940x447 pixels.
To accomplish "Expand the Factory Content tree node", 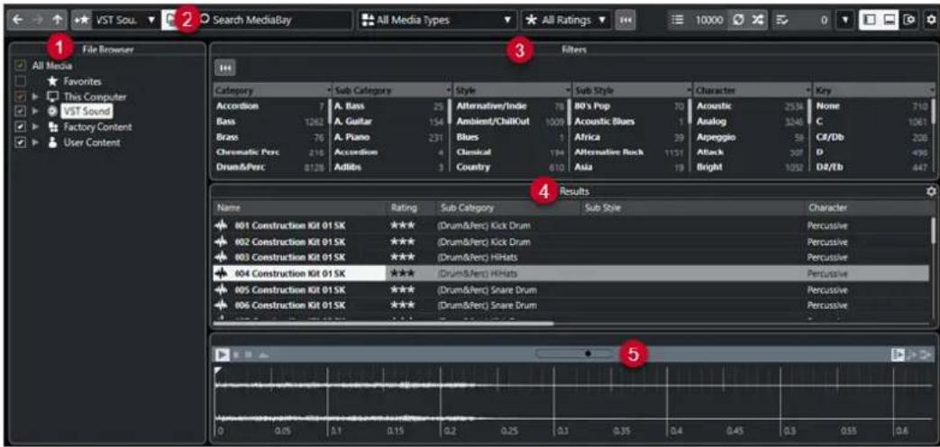I will [35, 127].
